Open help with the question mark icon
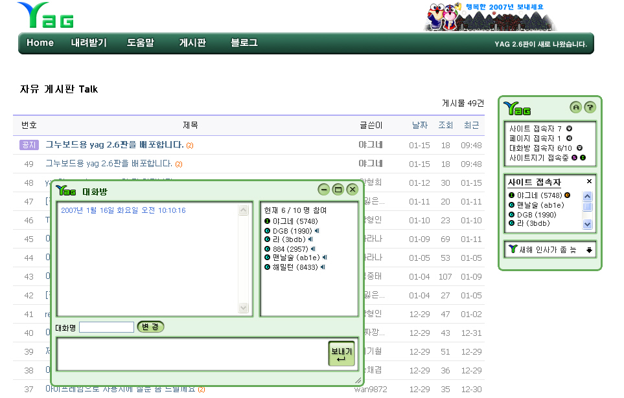 (589, 107)
